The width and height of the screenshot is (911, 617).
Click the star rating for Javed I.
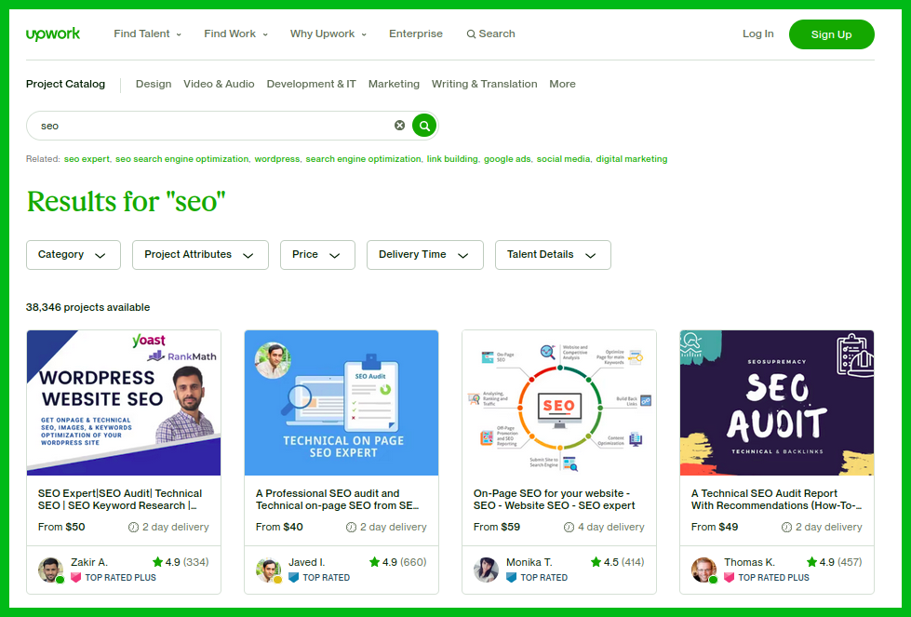398,562
